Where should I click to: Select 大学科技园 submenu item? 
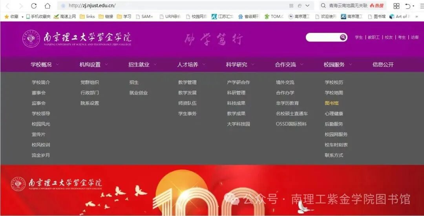[239, 124]
